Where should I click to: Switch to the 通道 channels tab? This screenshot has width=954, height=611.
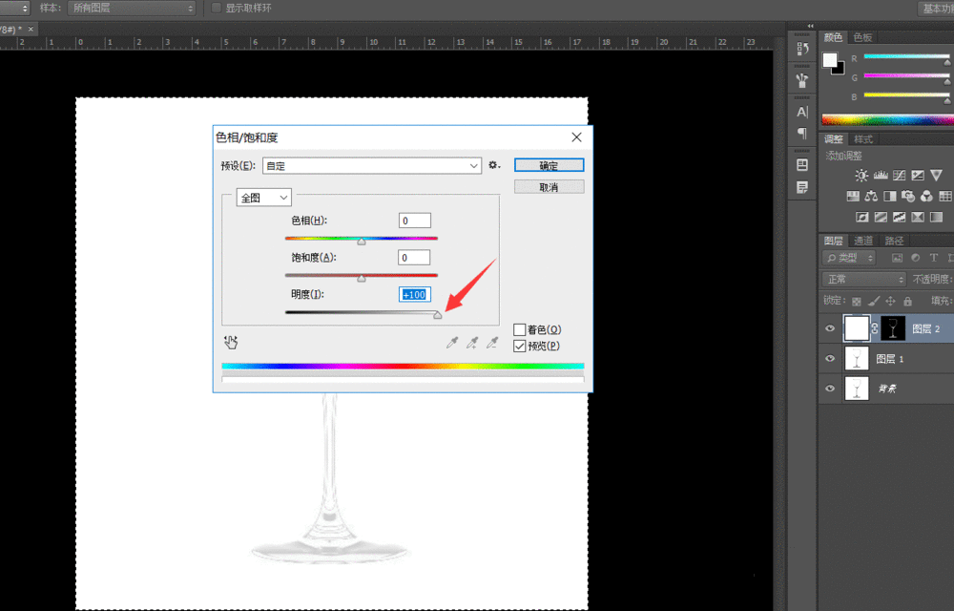point(863,240)
